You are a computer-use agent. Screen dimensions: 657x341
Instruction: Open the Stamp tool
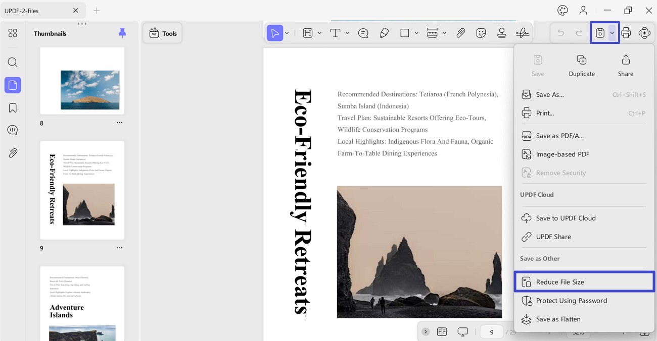(x=501, y=32)
